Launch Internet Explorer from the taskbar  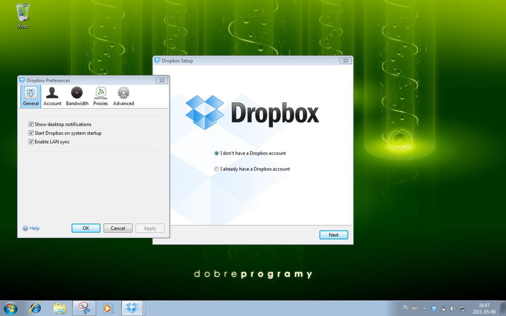coord(36,308)
